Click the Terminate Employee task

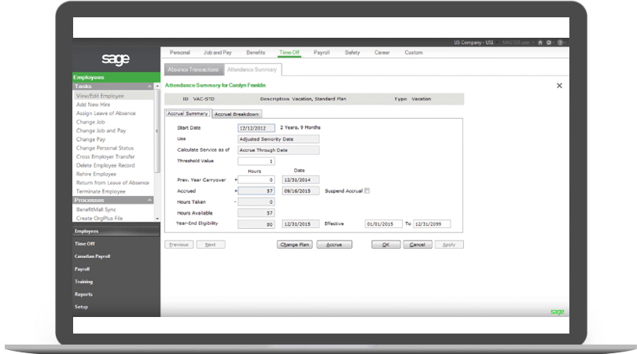[x=101, y=191]
